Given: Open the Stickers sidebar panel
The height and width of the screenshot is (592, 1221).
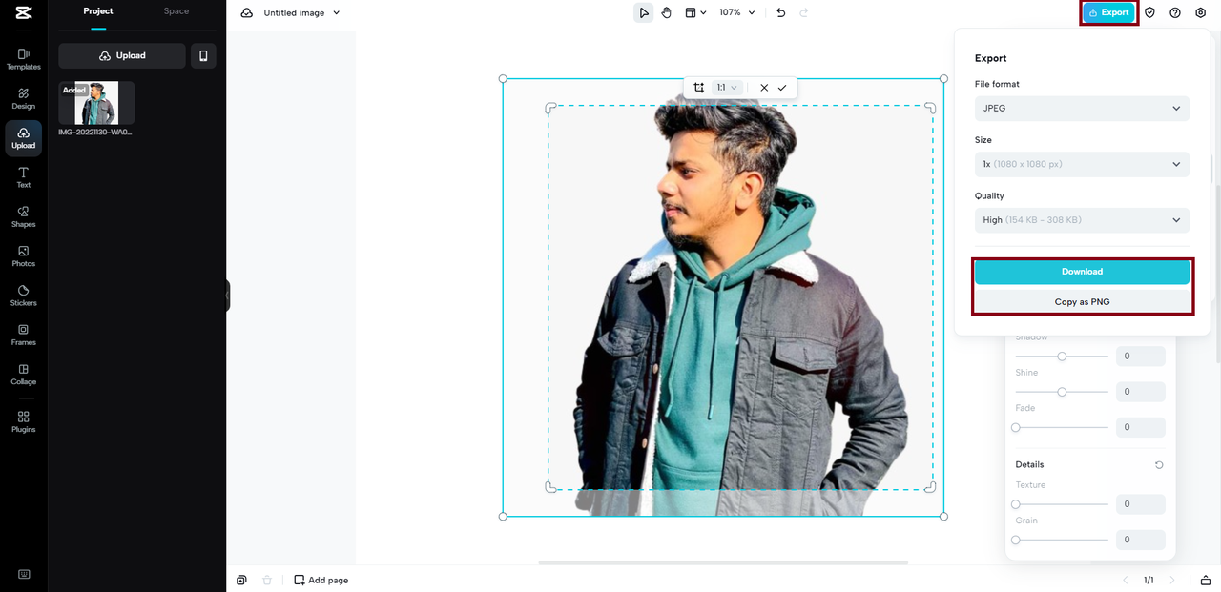Looking at the screenshot, I should coord(24,296).
